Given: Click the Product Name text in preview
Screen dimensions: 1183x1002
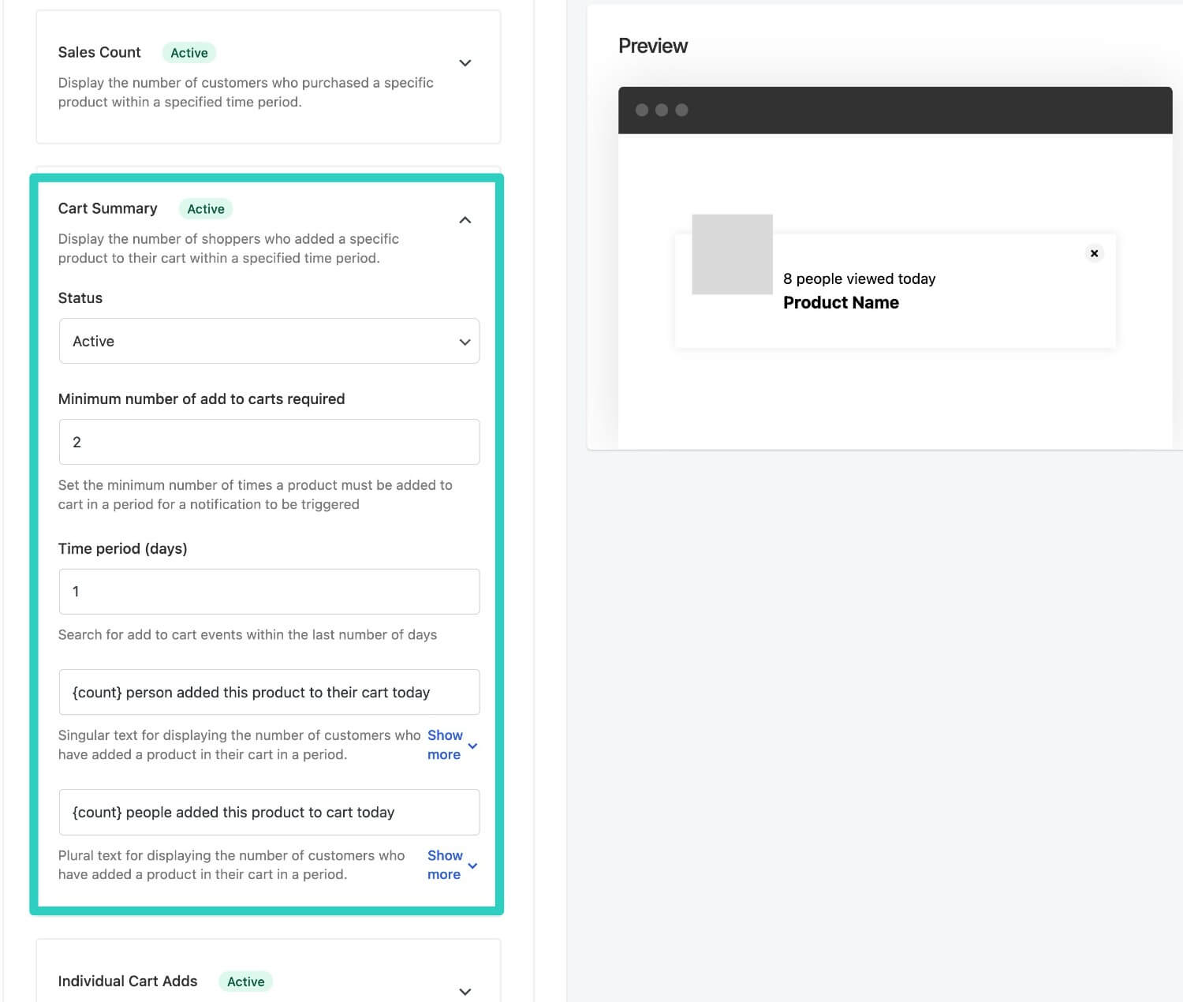Looking at the screenshot, I should [841, 302].
